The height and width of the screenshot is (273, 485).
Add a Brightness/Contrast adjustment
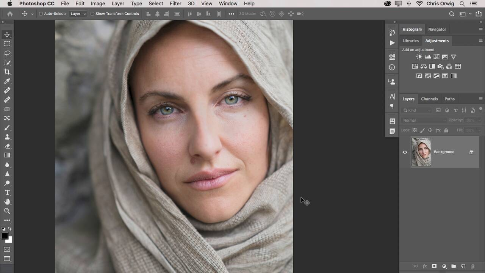419,57
